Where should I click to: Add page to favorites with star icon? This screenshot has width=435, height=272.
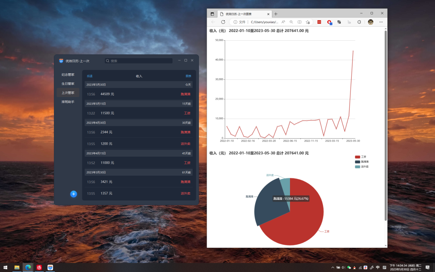308,22
